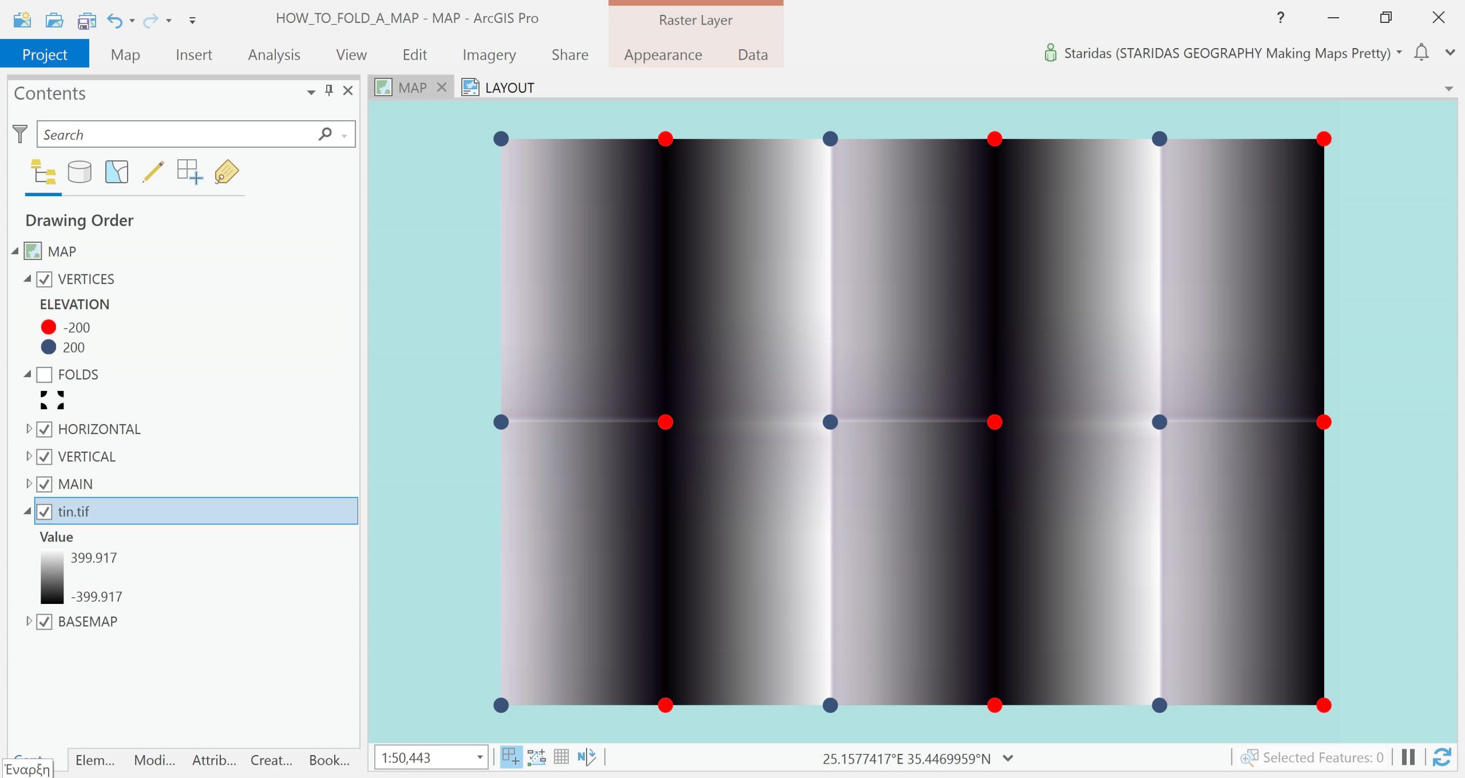Select List By Selection icon
Screen dimensions: 1465x778
(x=117, y=172)
